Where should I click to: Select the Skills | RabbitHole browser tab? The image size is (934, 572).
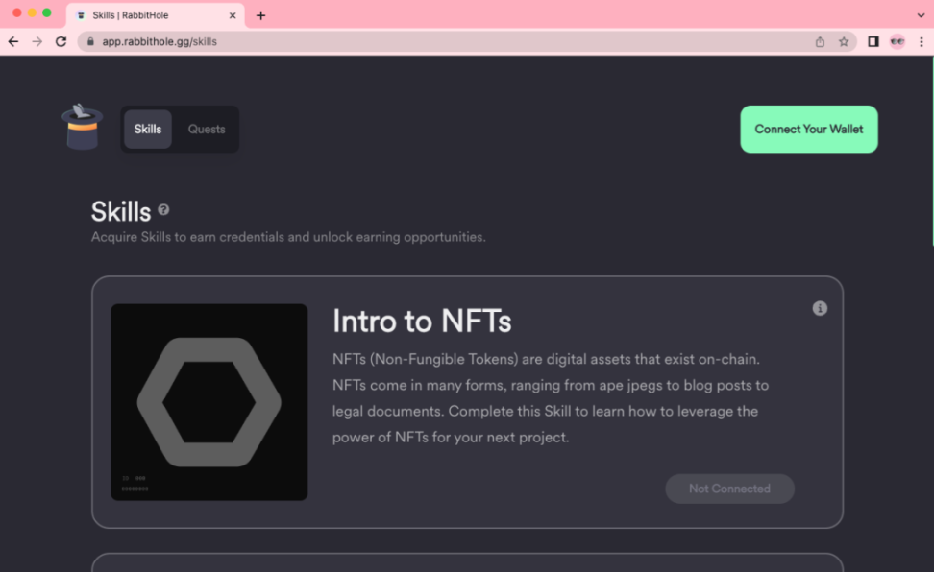[155, 15]
